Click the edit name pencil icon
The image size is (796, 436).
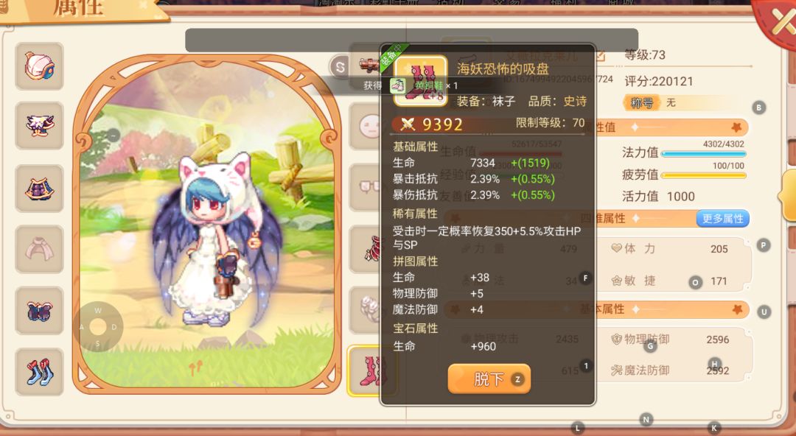coord(599,56)
